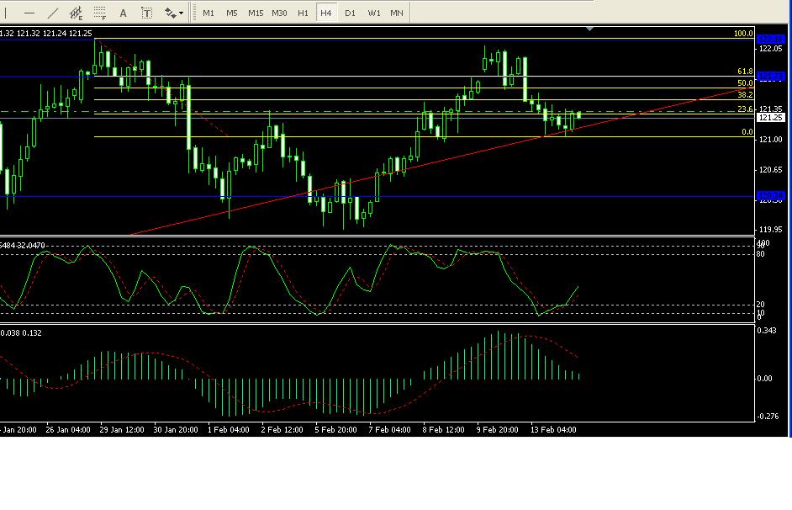Switch chart to M30 timeframe

280,13
